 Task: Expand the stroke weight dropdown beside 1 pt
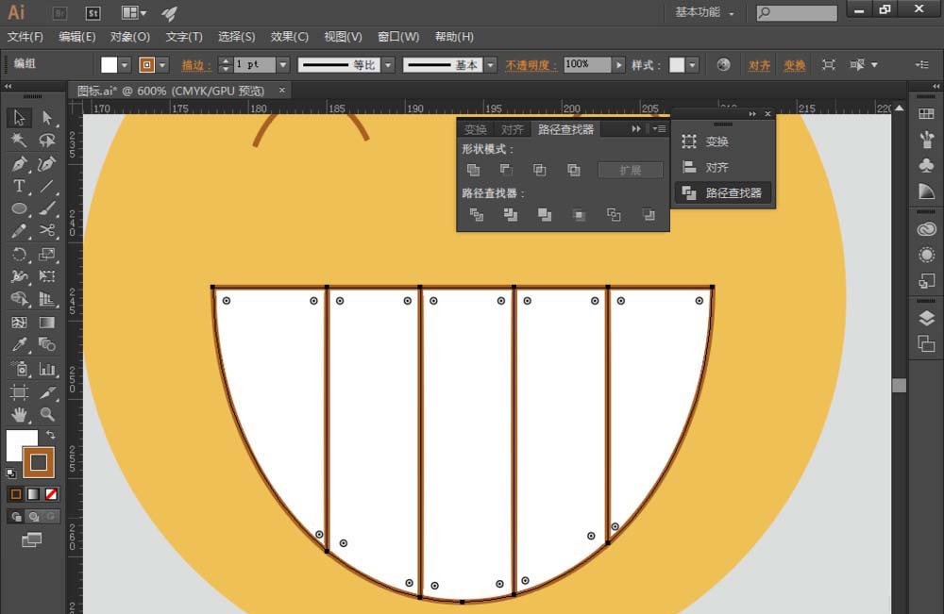tap(283, 65)
